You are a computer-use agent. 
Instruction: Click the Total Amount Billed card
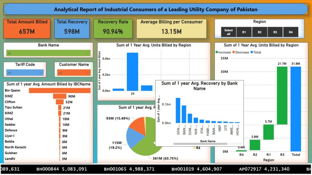[x=27, y=28]
